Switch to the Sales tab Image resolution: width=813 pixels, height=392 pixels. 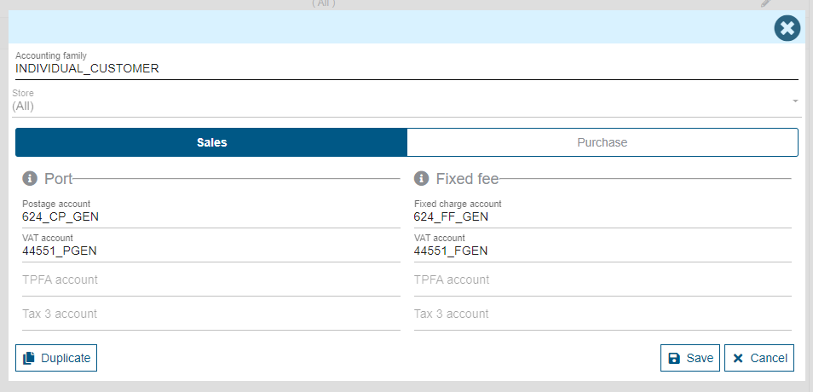coord(211,142)
